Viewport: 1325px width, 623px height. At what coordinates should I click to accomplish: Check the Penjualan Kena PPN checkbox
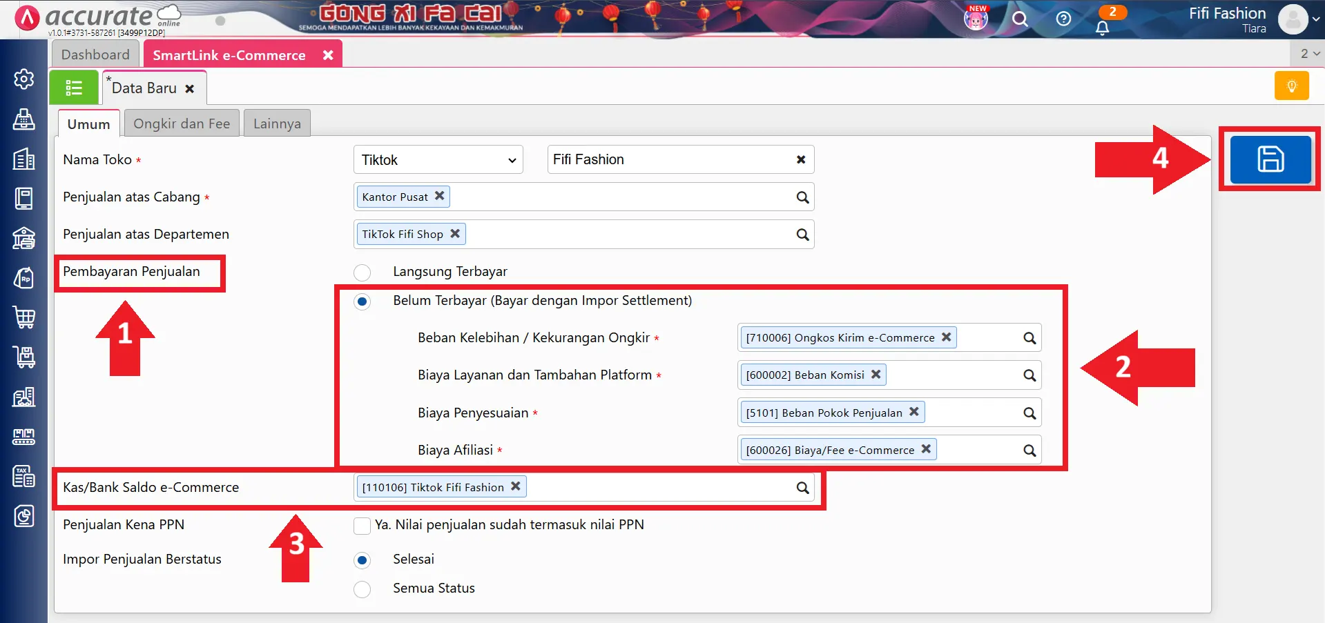362,525
